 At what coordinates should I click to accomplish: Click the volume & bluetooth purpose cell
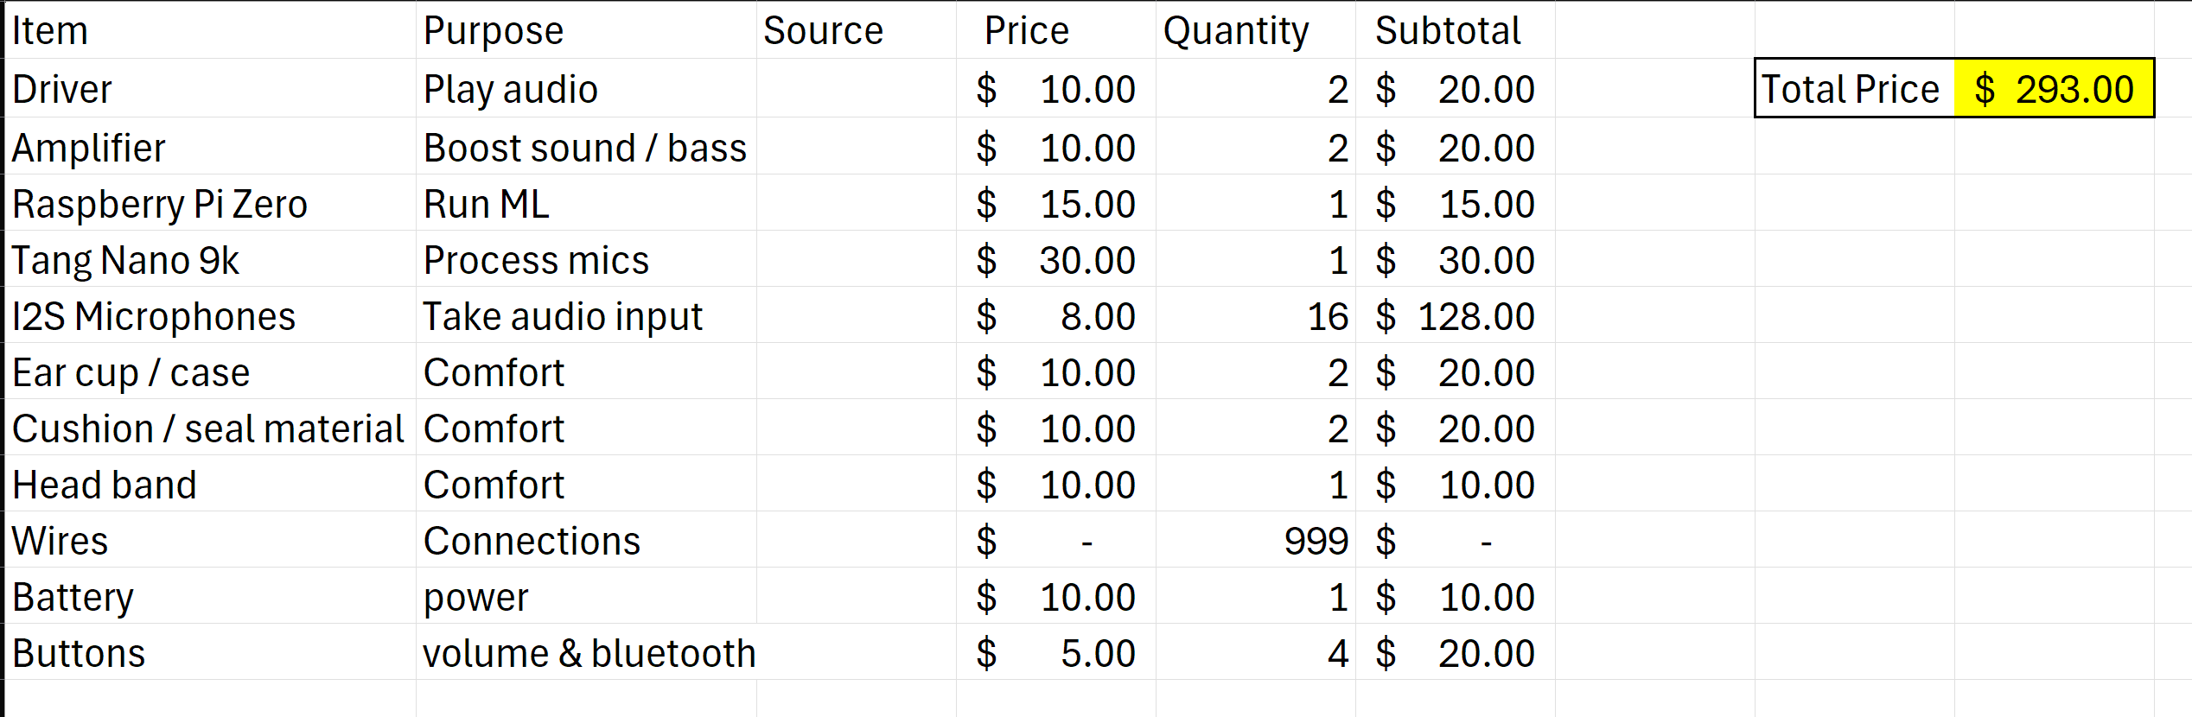click(x=584, y=654)
